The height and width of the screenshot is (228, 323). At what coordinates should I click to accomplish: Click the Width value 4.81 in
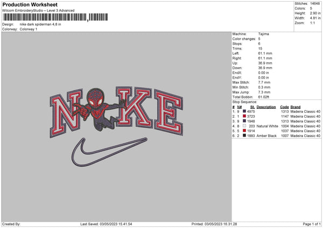point(315,18)
